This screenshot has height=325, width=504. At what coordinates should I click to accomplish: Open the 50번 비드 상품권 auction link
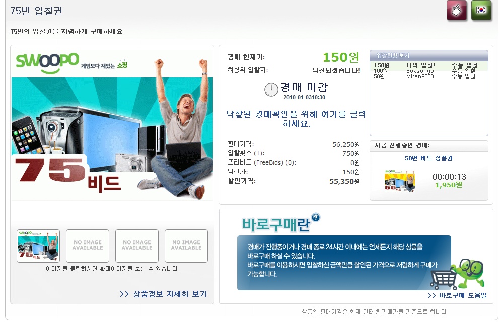pyautogui.click(x=429, y=158)
